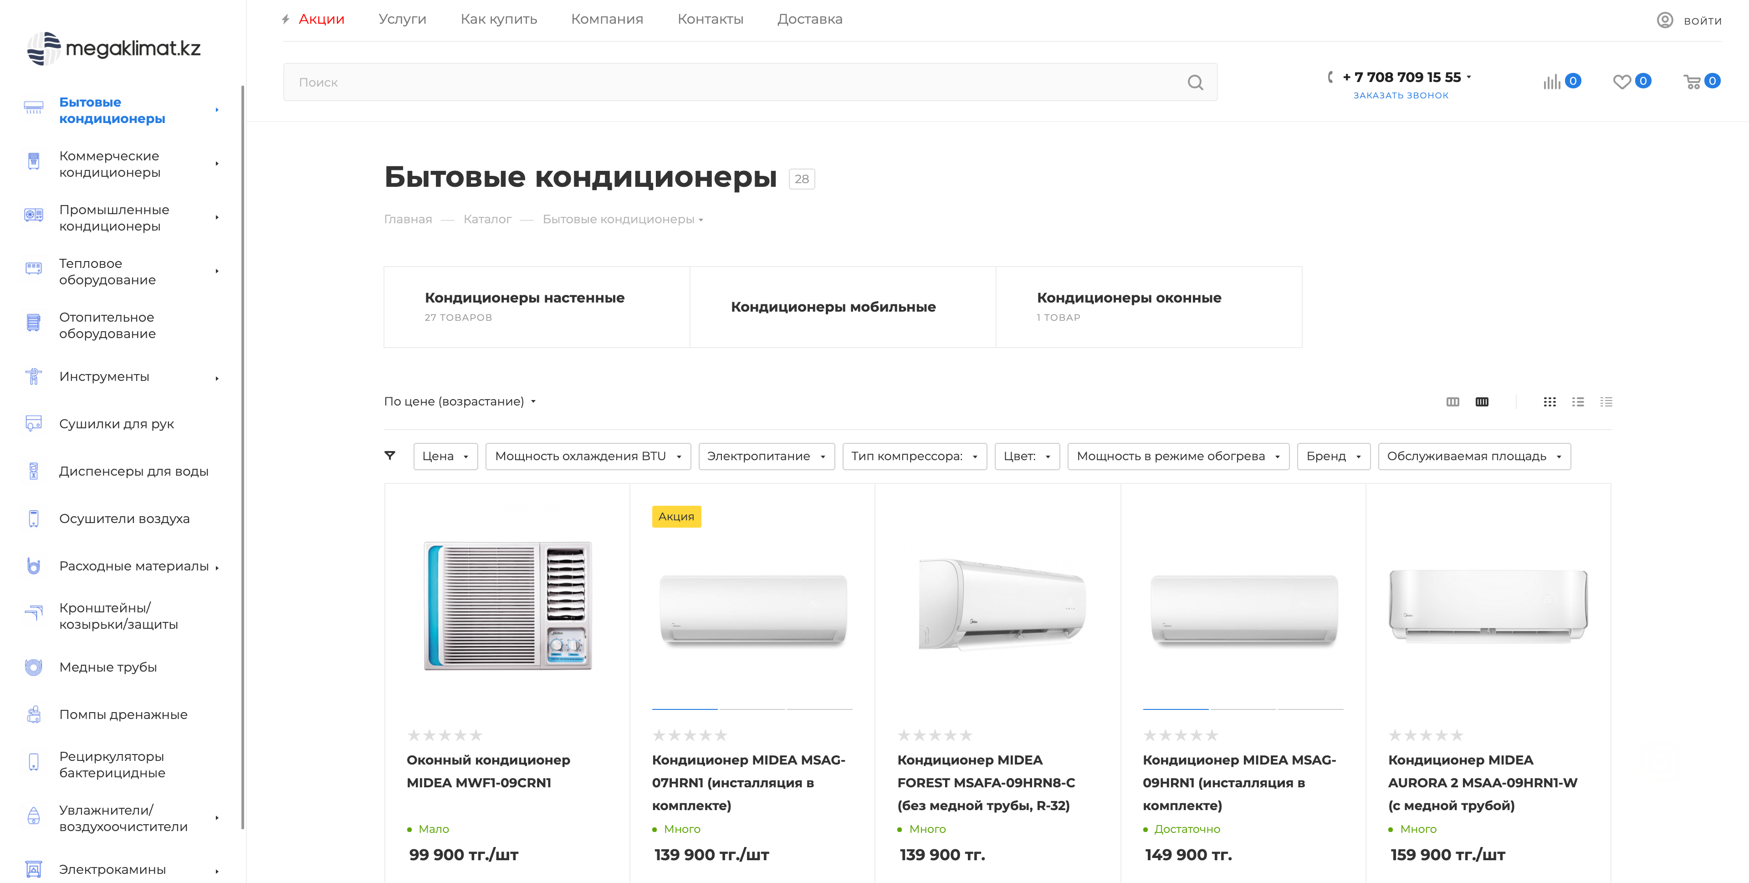1749x883 pixels.
Task: Open the comparison chart icon
Action: coord(1551,82)
